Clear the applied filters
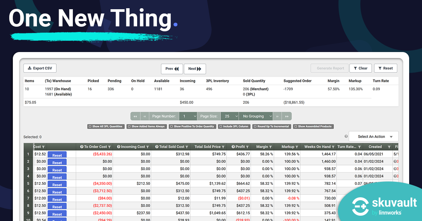This screenshot has height=221, width=422. tap(360, 68)
